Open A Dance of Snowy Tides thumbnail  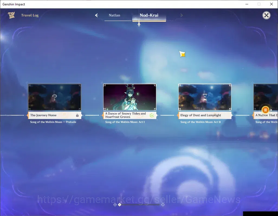point(130,97)
